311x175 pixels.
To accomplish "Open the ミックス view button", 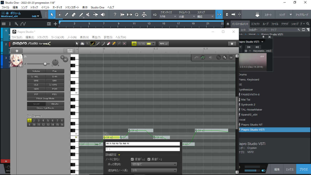I will click(289, 169).
